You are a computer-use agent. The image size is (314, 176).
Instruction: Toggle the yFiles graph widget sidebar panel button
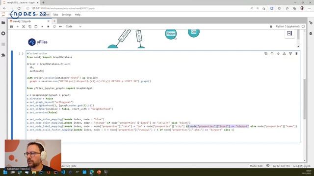click(x=289, y=33)
